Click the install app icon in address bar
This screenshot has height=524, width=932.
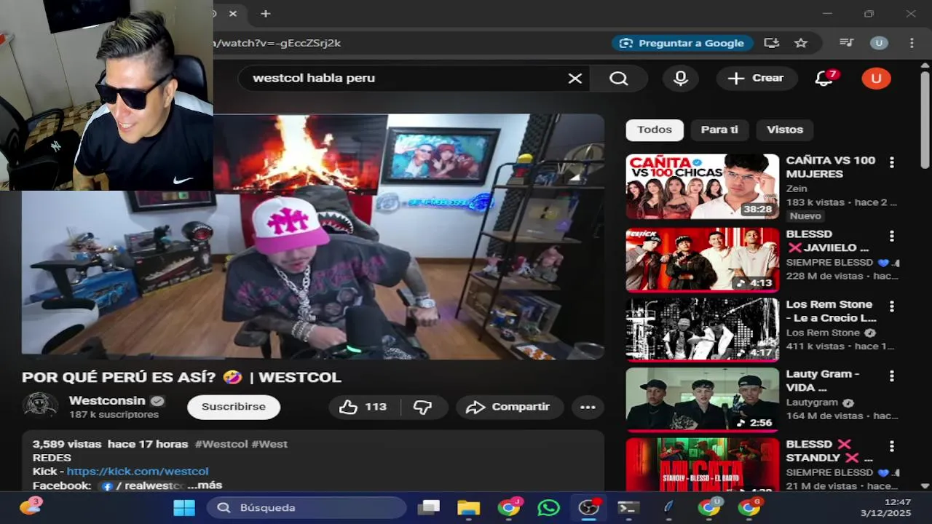tap(772, 43)
